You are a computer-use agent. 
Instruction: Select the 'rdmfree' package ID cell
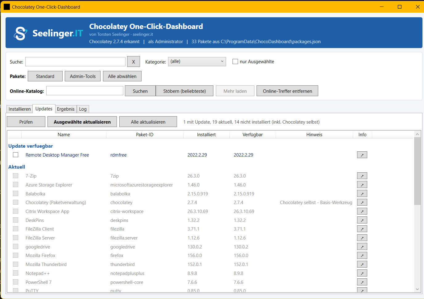(118, 155)
